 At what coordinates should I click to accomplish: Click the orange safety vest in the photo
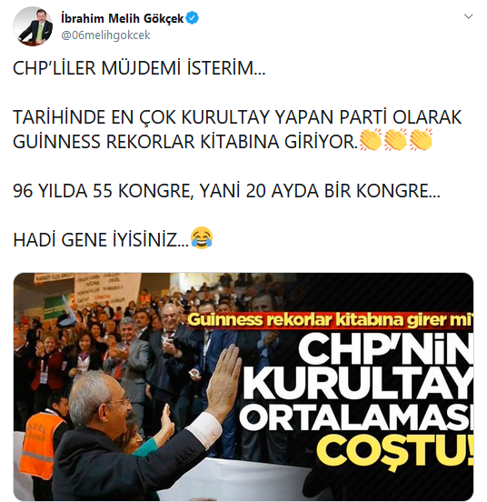tap(41, 445)
